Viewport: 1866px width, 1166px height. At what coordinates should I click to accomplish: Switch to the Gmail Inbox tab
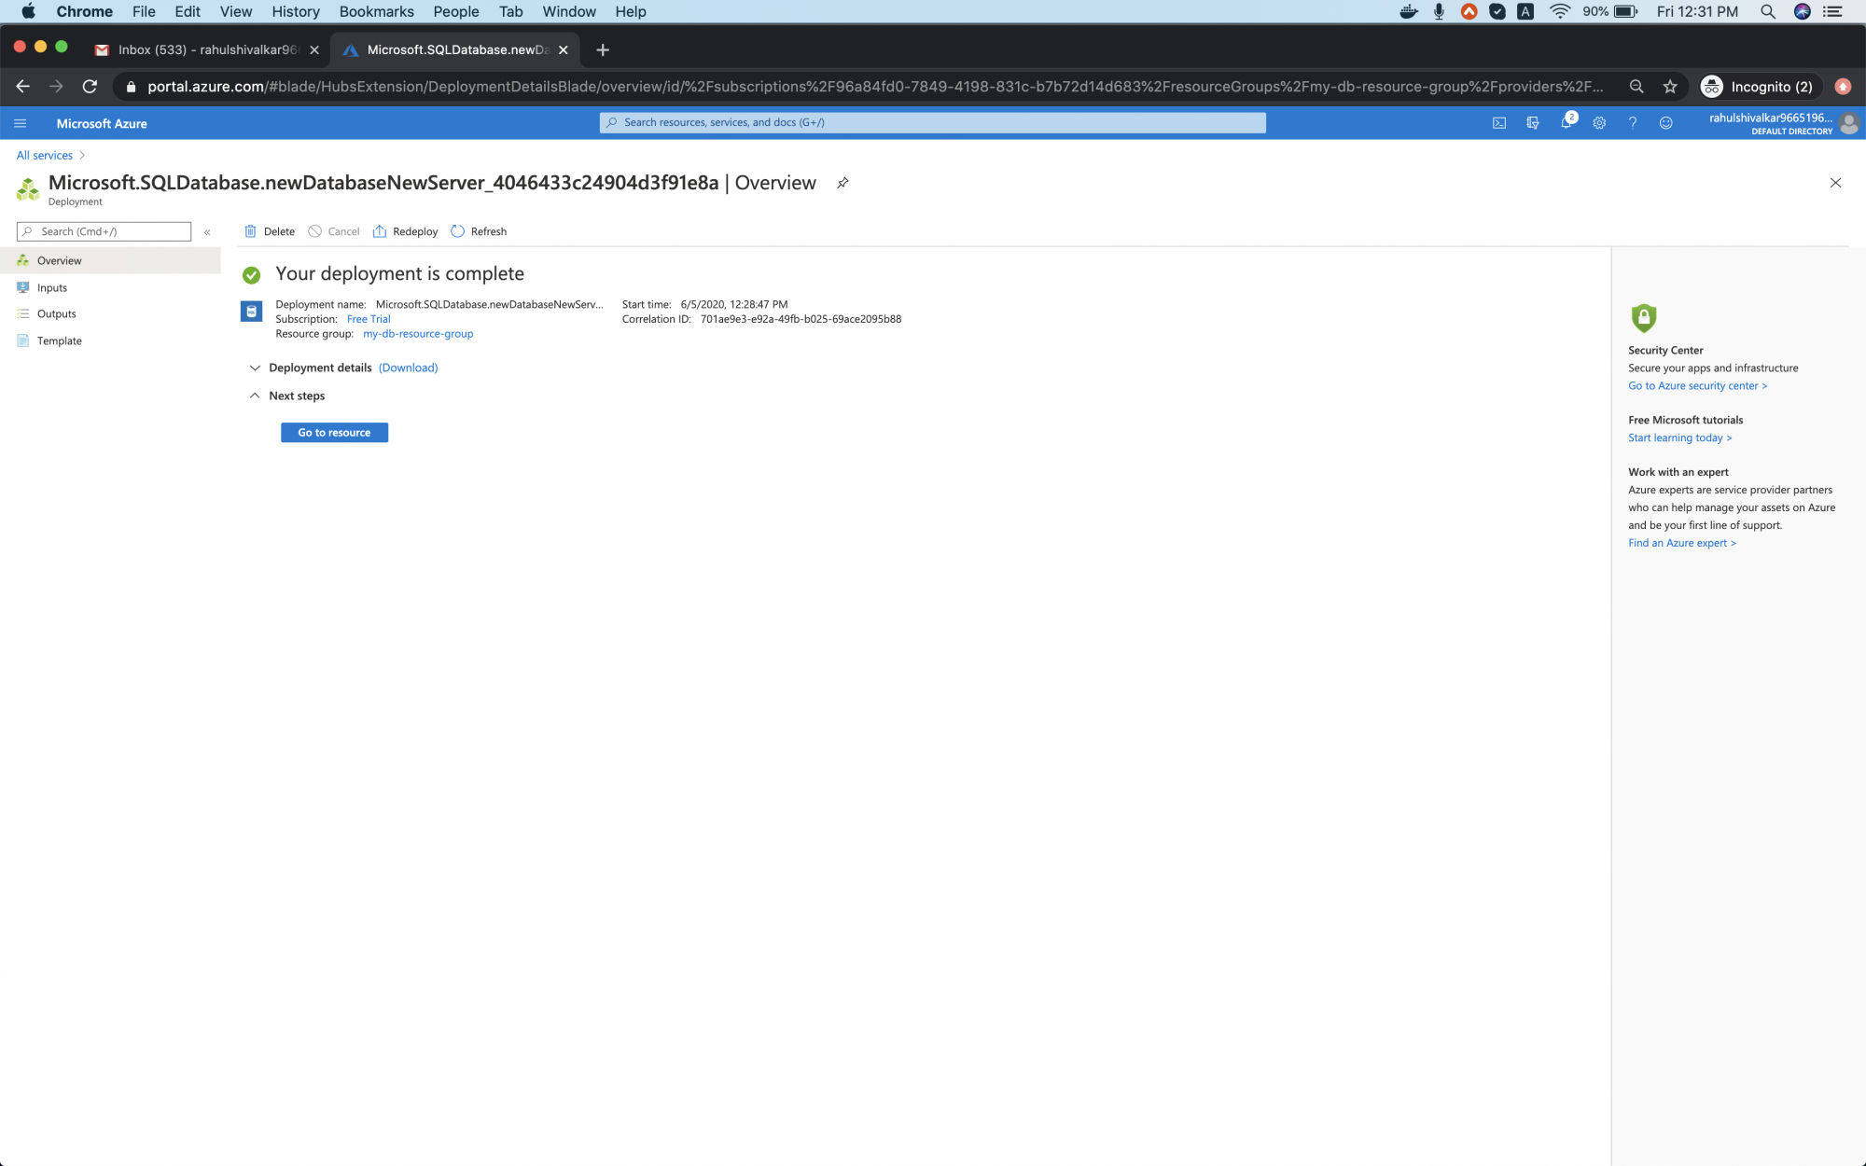(206, 49)
